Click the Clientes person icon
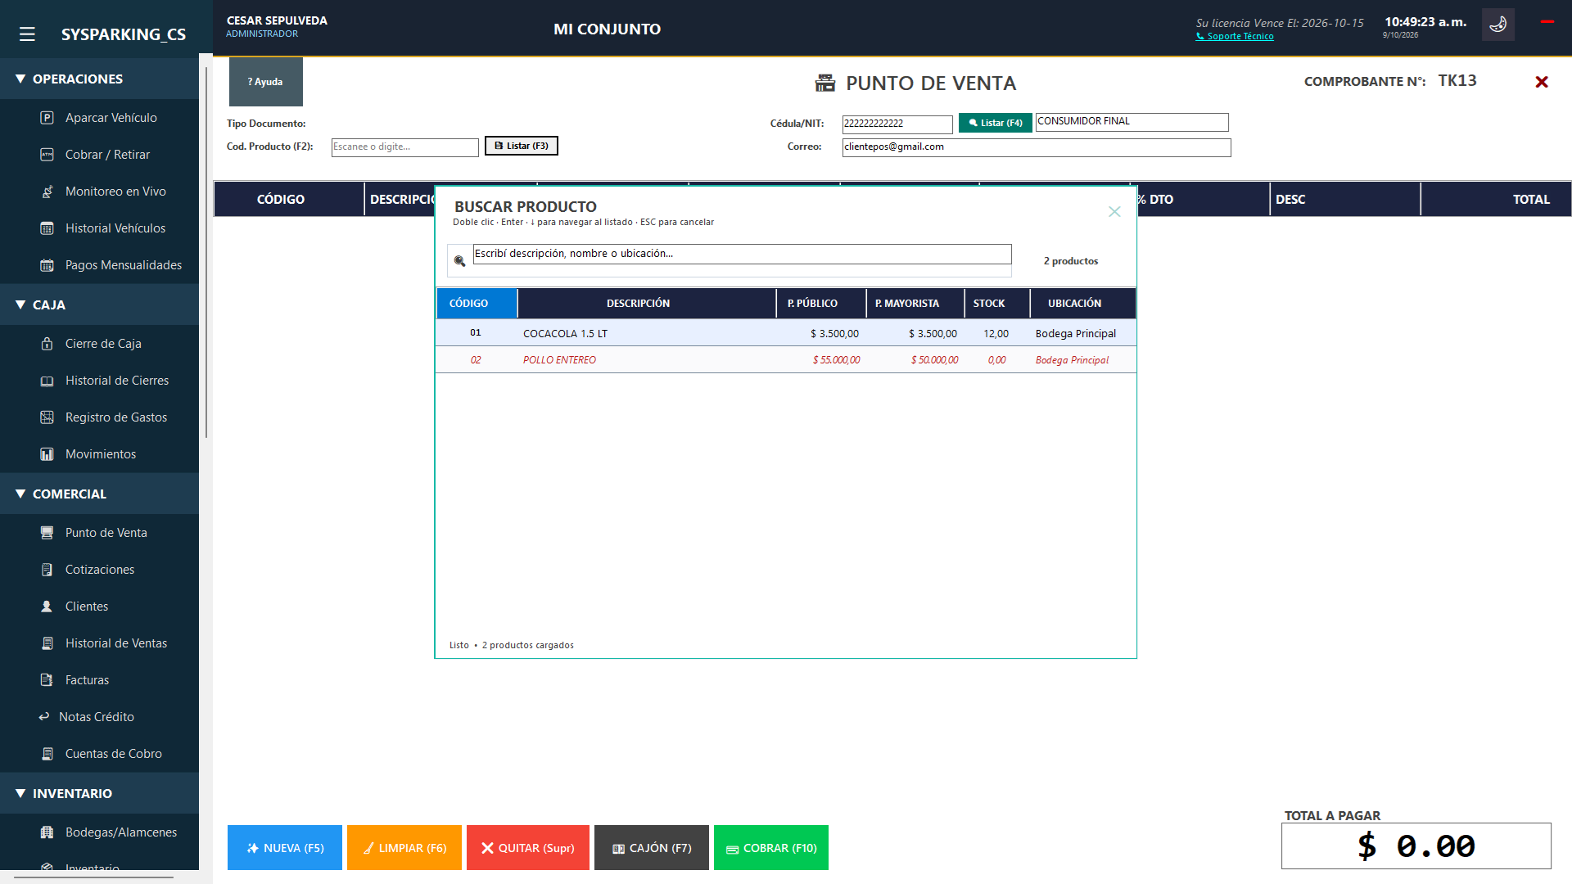This screenshot has width=1572, height=884. tap(47, 607)
